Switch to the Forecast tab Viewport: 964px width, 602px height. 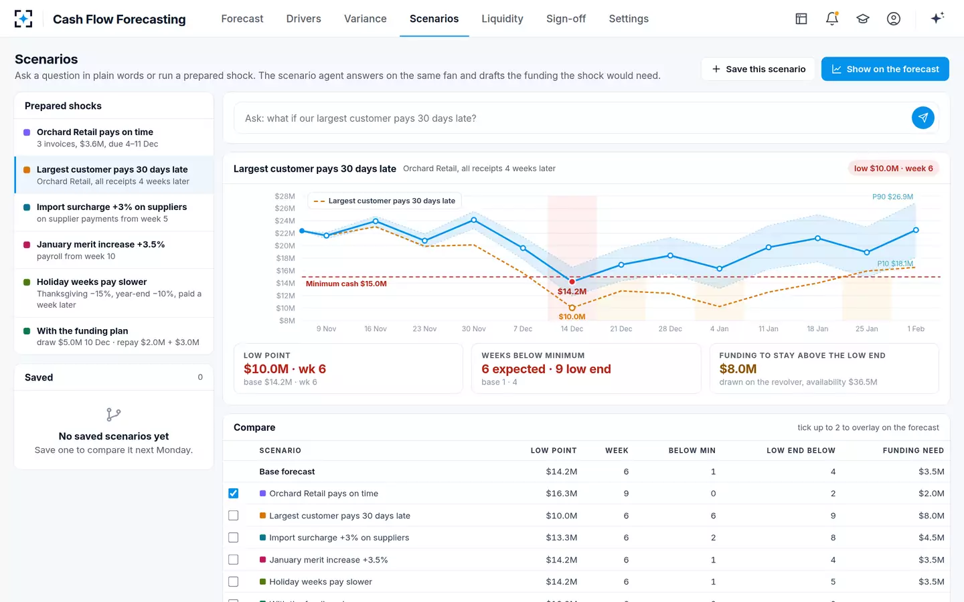[242, 19]
